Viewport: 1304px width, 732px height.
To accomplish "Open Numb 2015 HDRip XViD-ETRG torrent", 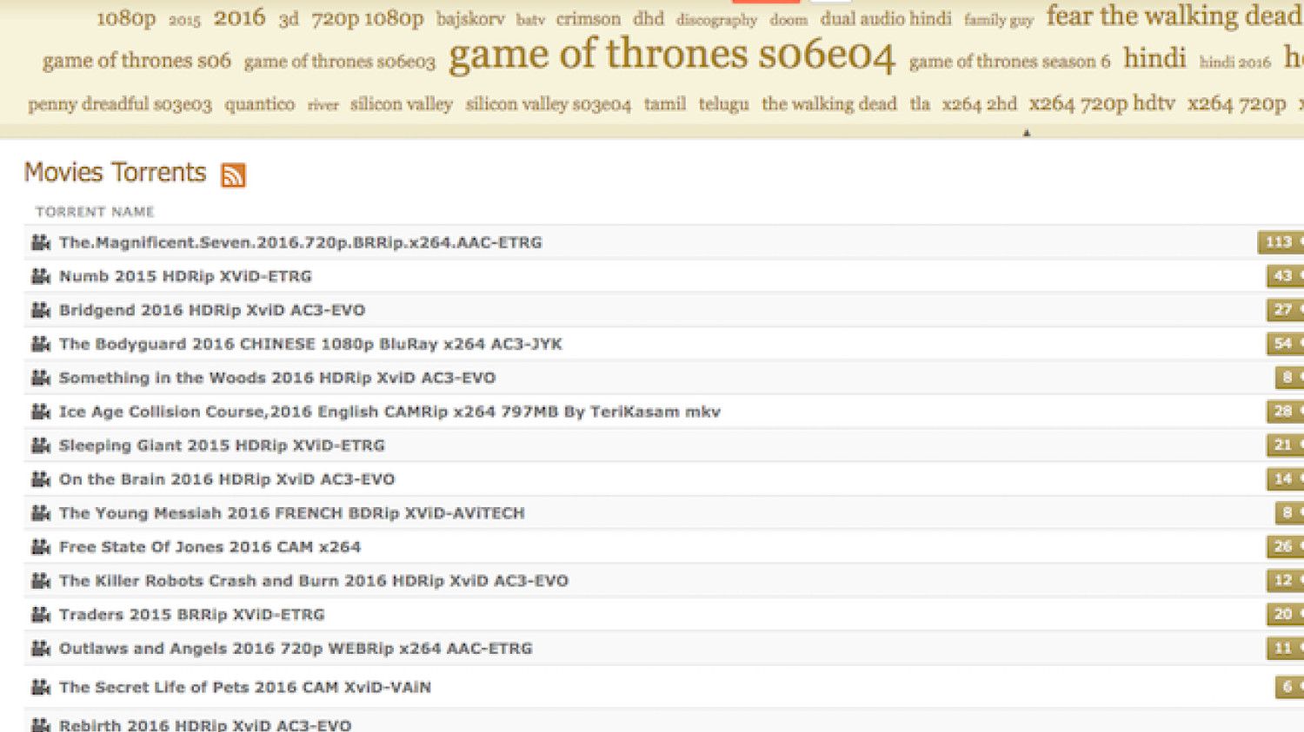I will (x=185, y=276).
